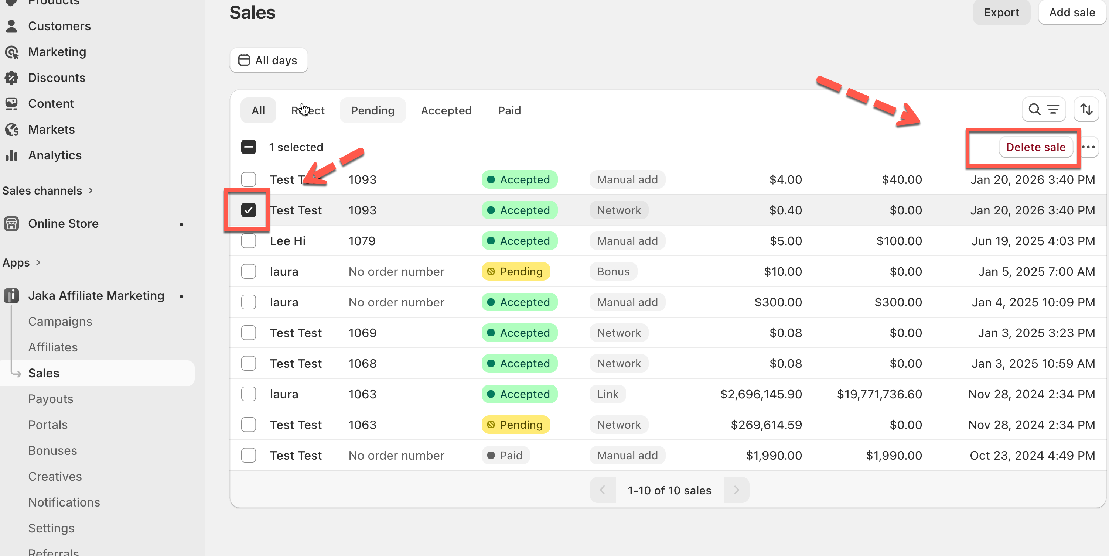The width and height of the screenshot is (1109, 556).
Task: Click the Marketing target icon
Action: pos(11,52)
